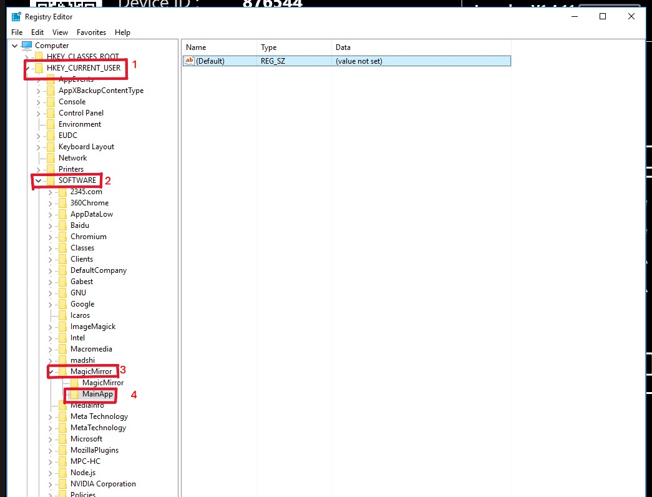Click the folder icon next to MainApp

point(74,395)
